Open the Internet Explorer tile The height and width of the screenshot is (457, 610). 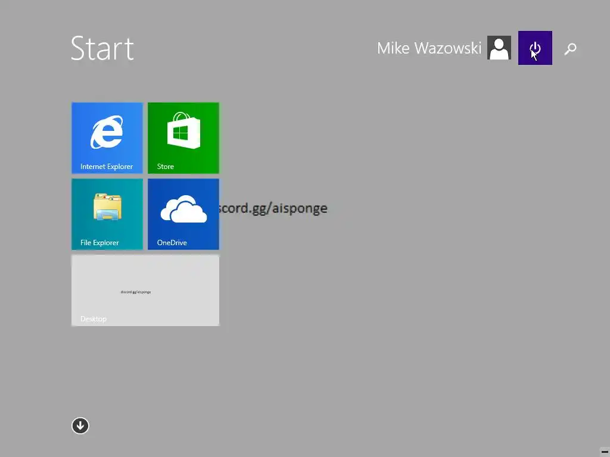coord(107,138)
